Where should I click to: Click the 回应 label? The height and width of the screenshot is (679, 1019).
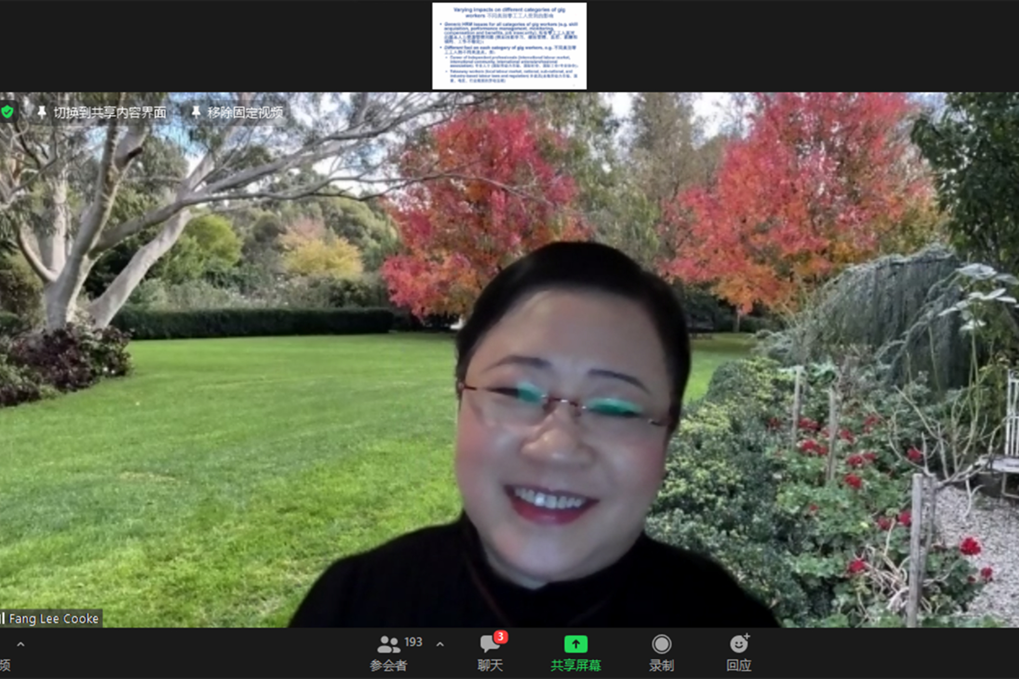[x=739, y=665]
